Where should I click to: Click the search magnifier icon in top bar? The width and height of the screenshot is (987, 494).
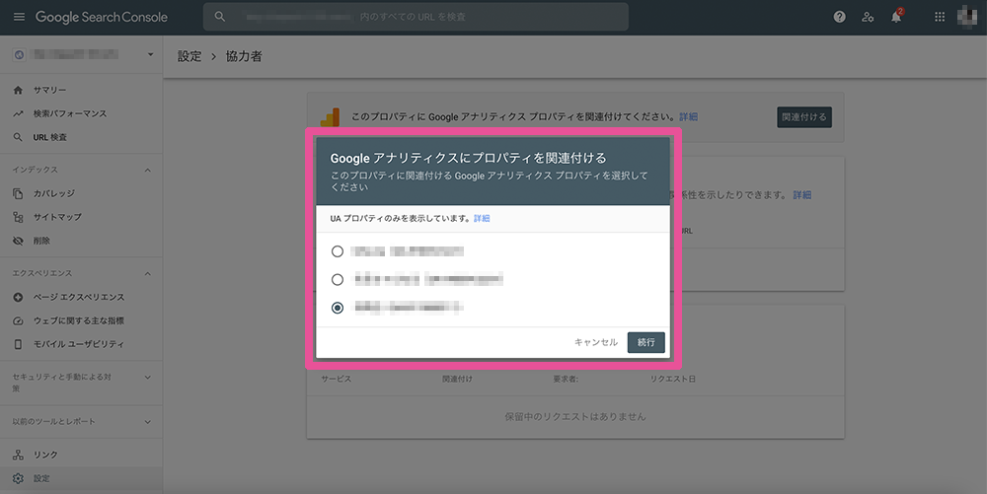[220, 17]
